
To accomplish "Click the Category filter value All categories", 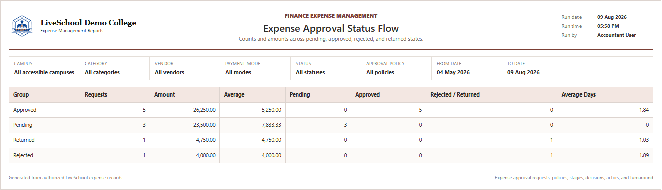I will pos(102,72).
